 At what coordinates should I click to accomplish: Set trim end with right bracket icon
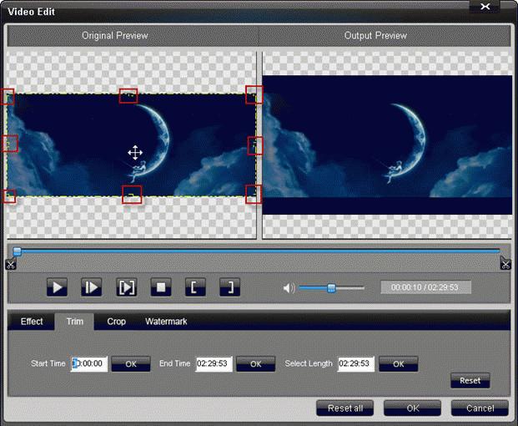(x=229, y=287)
